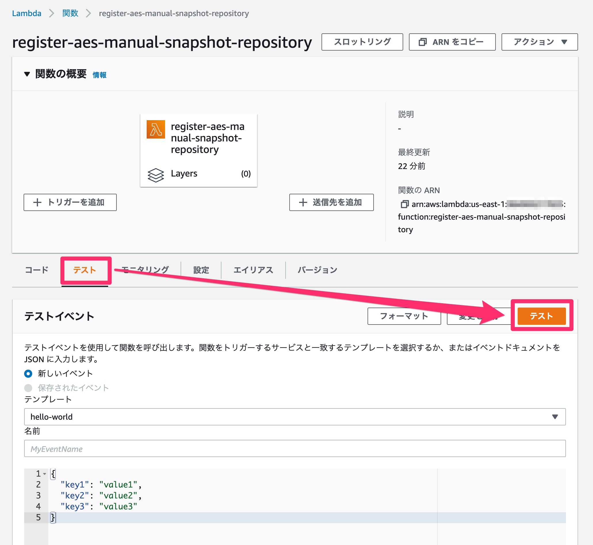Select the 新しいイベント radio button
The height and width of the screenshot is (545, 593).
click(x=28, y=374)
